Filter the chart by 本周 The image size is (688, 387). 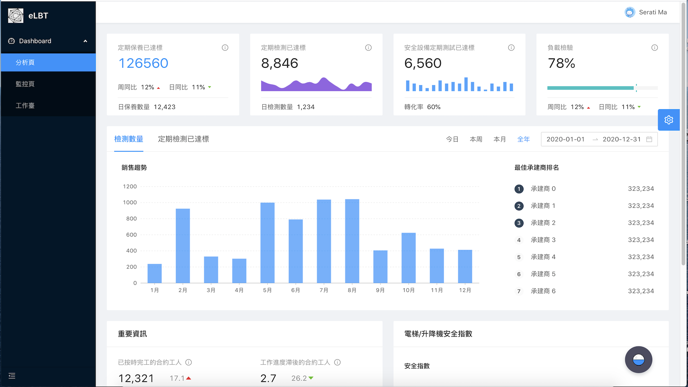click(x=476, y=139)
